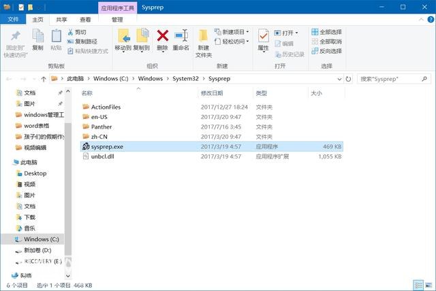The image size is (436, 291).
Task: Click Edit (编辑) in the ribbon
Action: pyautogui.click(x=284, y=44)
